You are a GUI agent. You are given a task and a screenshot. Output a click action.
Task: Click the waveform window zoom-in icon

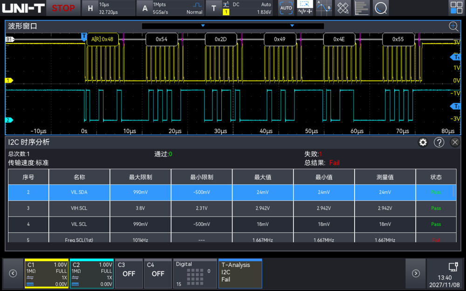pos(453,26)
